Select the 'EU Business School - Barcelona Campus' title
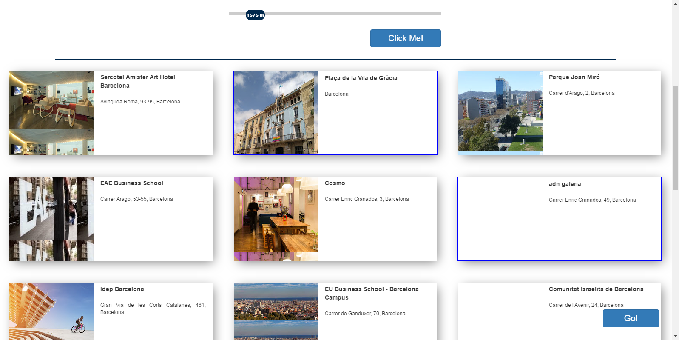679x340 pixels. click(x=372, y=293)
